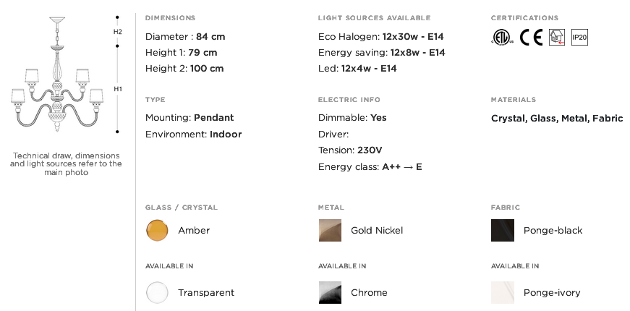Viewport: 630px width, 311px height.
Task: Select the Amber glass swatch
Action: click(x=157, y=230)
